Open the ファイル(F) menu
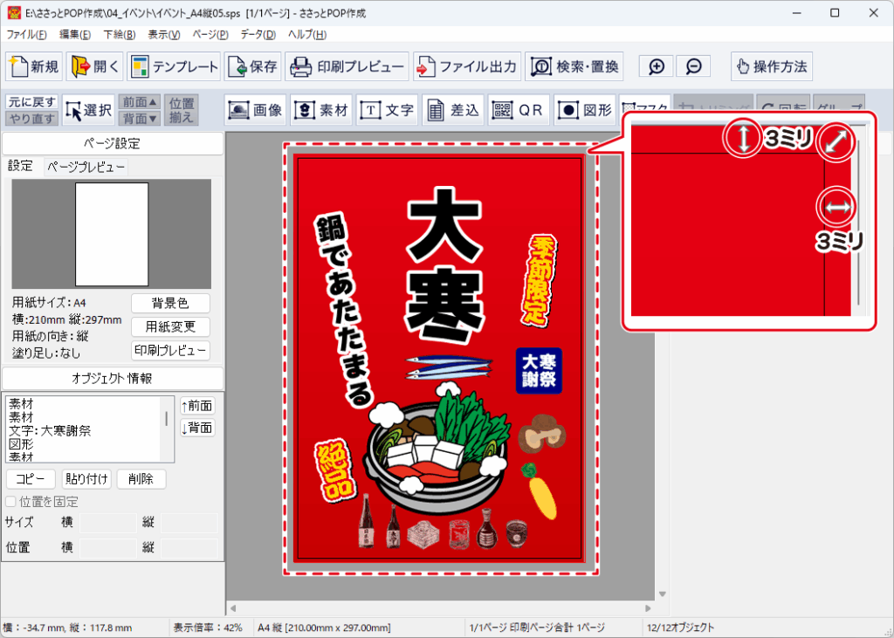 point(26,34)
